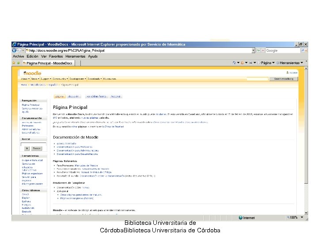Open a new blank browser tab
318x239 pixels.
(78, 63)
